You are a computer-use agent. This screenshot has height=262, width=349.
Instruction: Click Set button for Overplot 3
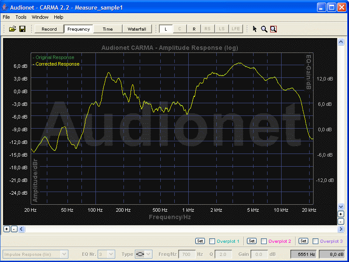(303, 241)
